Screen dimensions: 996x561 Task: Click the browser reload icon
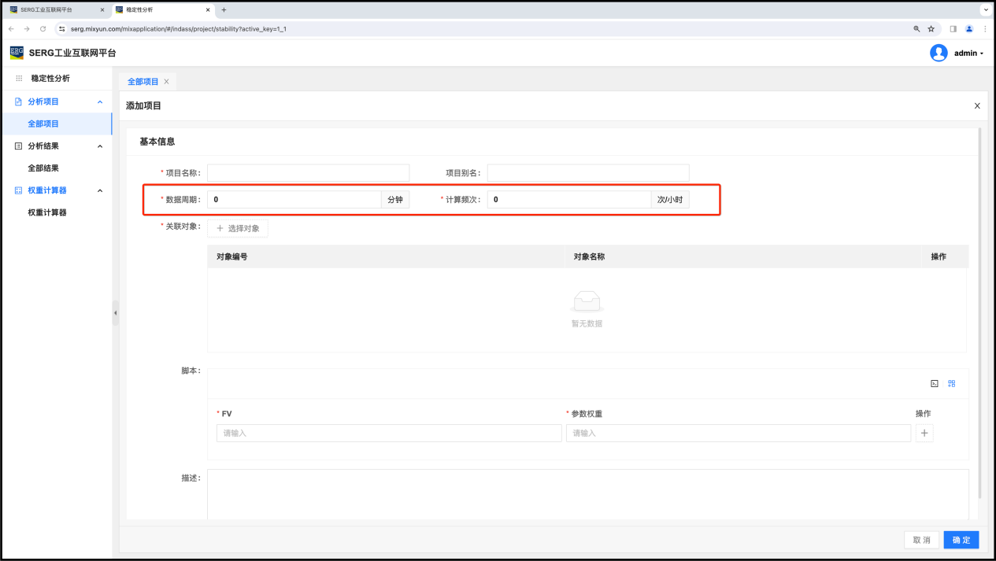pyautogui.click(x=43, y=28)
